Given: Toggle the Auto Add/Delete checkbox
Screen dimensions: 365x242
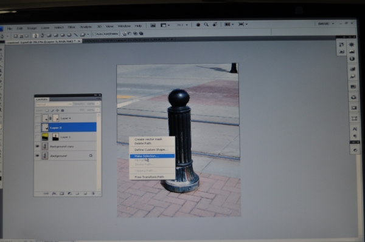Looking at the screenshot, I should (94, 34).
